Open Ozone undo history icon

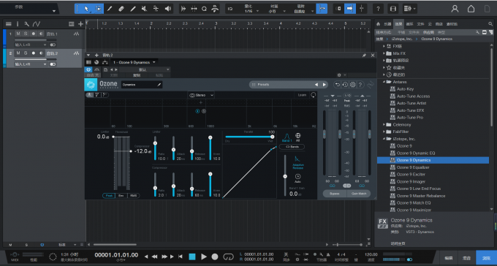pyautogui.click(x=345, y=85)
